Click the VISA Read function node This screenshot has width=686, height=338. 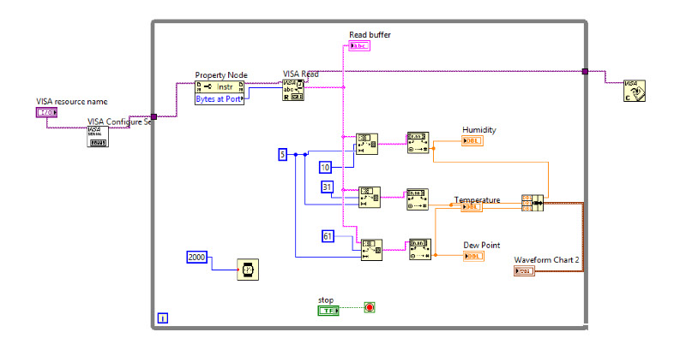(293, 91)
